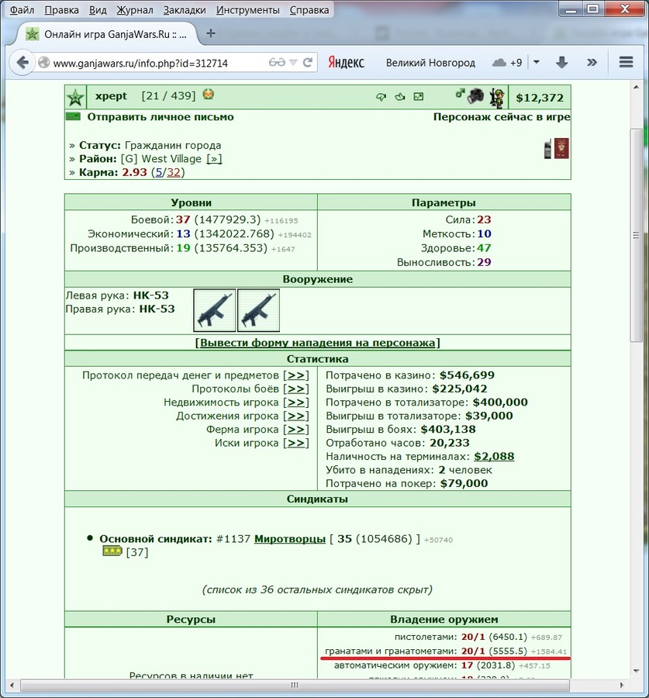Click the male gender symbol icon
This screenshot has height=698, width=649.
tap(460, 94)
